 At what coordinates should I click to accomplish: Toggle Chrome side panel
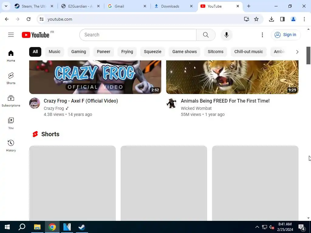[x=282, y=19]
